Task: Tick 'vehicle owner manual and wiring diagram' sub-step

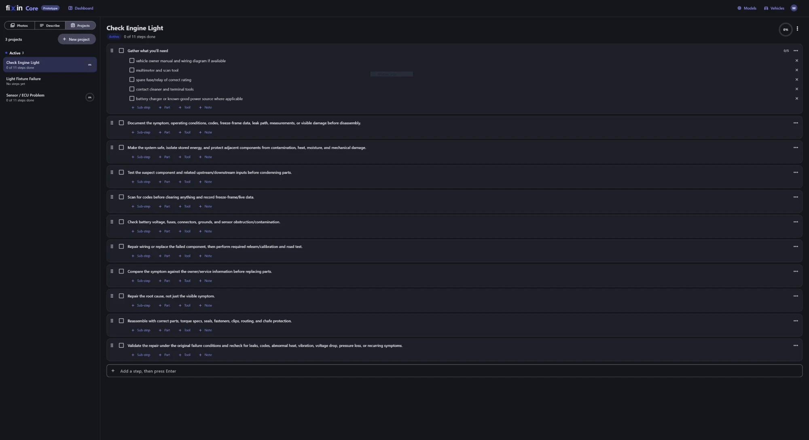Action: tap(132, 61)
